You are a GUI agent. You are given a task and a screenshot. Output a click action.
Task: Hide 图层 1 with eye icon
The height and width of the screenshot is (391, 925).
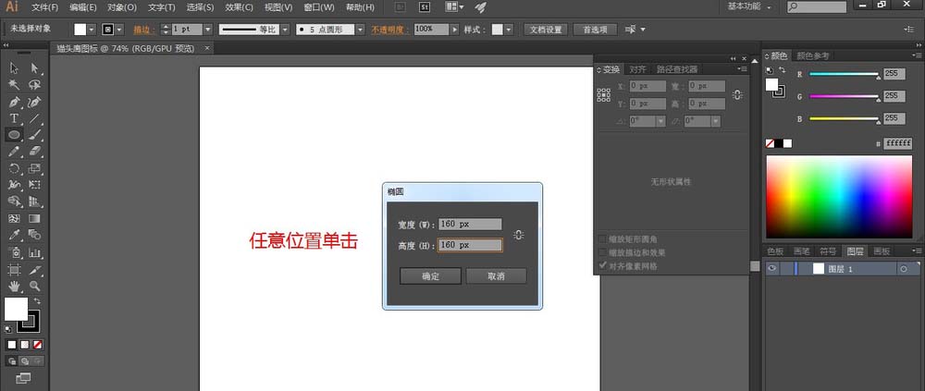771,268
